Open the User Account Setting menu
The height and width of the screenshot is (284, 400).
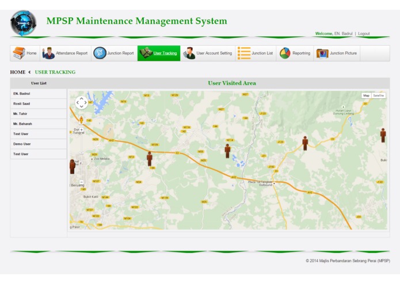click(208, 53)
